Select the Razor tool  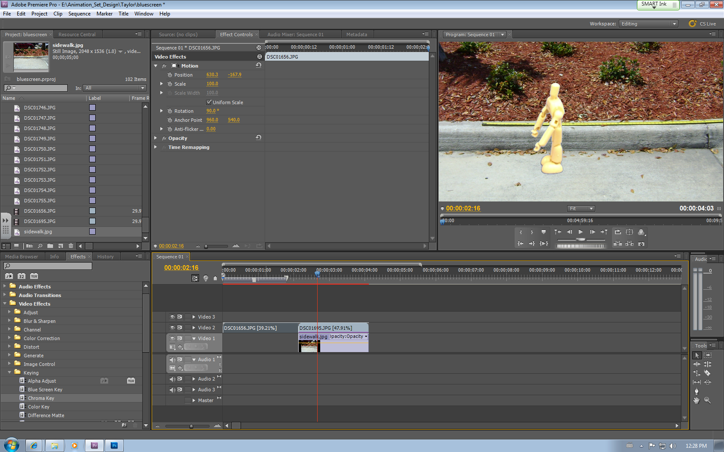tap(708, 373)
